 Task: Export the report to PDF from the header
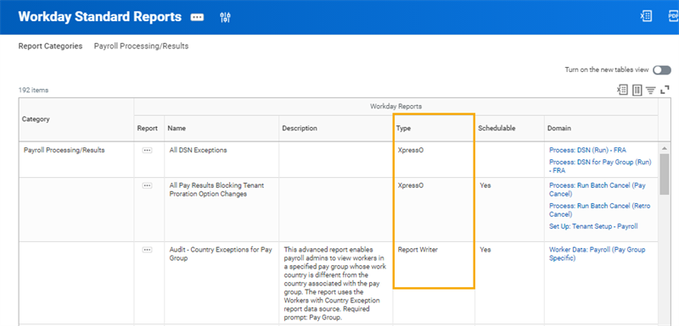pos(673,16)
